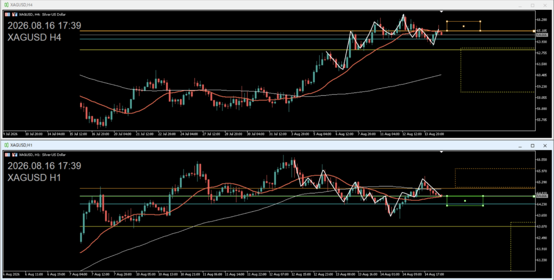Click the green horizontal line handle at H1 price axis
The image size is (554, 280).
[534, 196]
